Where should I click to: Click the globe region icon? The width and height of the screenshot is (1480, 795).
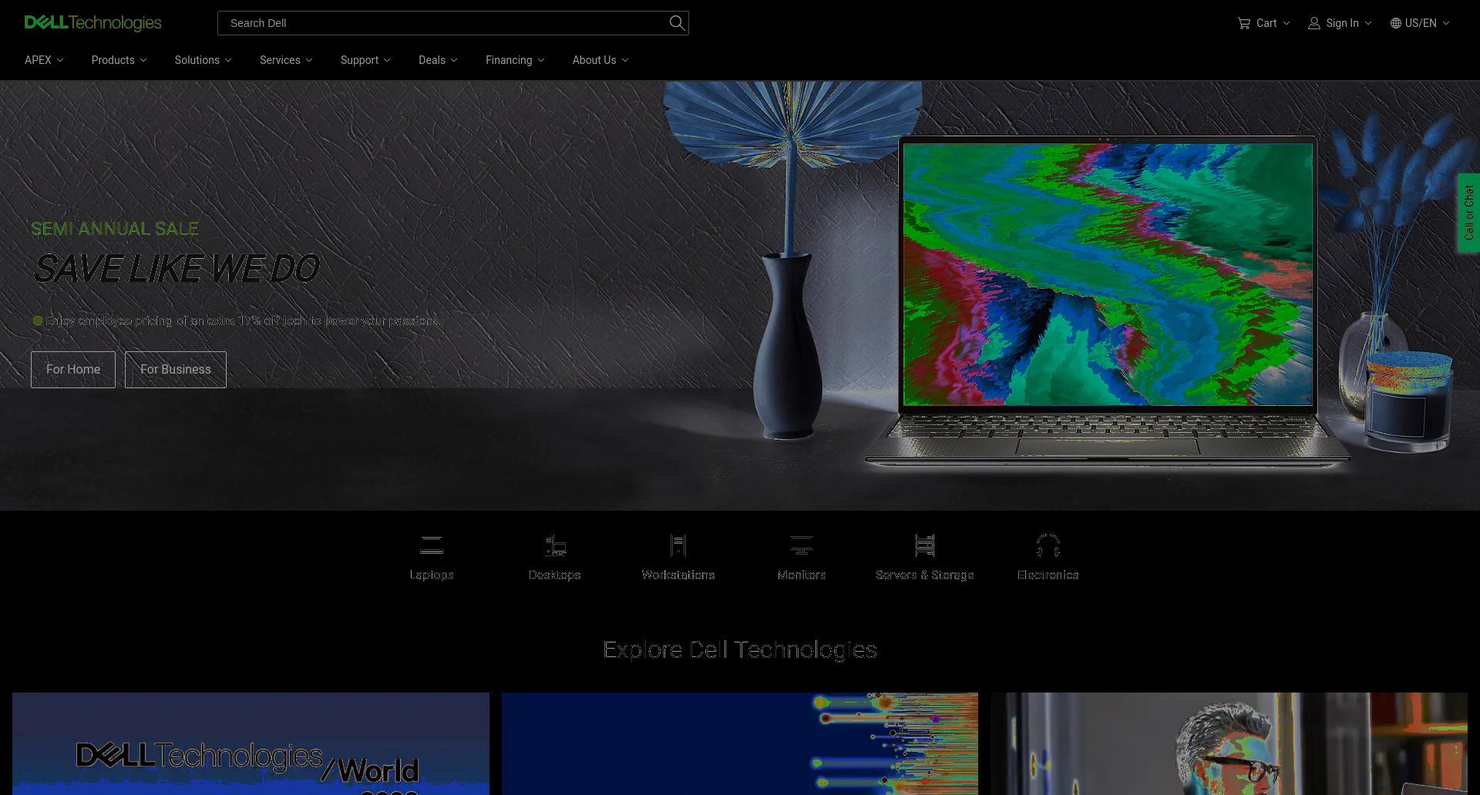pos(1396,23)
